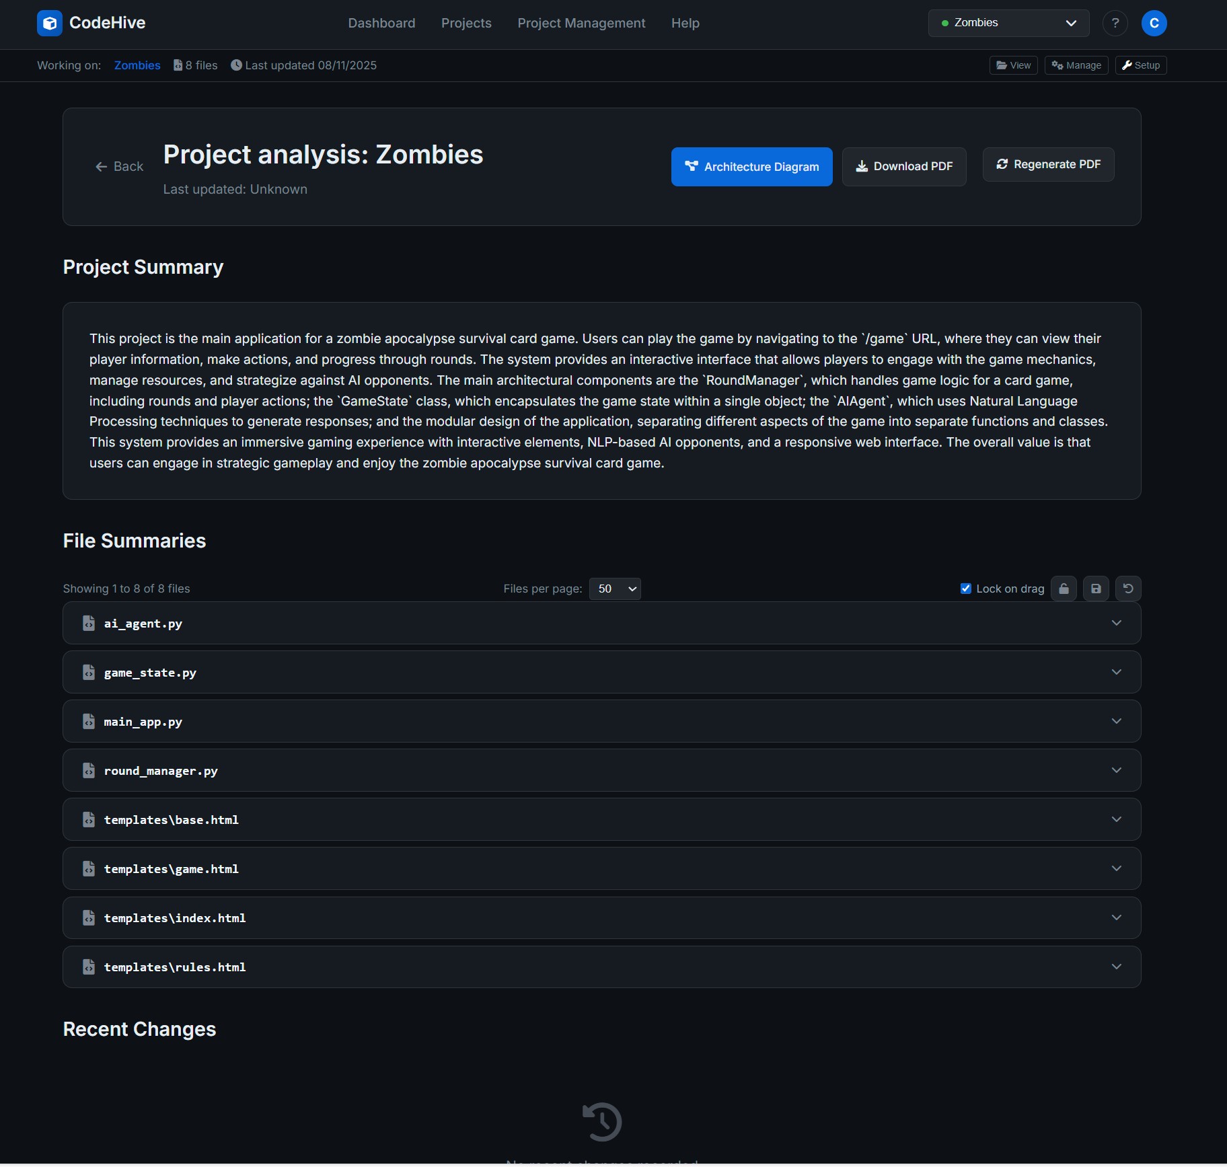Open the user avatar profile icon
The image size is (1227, 1167).
coord(1154,23)
